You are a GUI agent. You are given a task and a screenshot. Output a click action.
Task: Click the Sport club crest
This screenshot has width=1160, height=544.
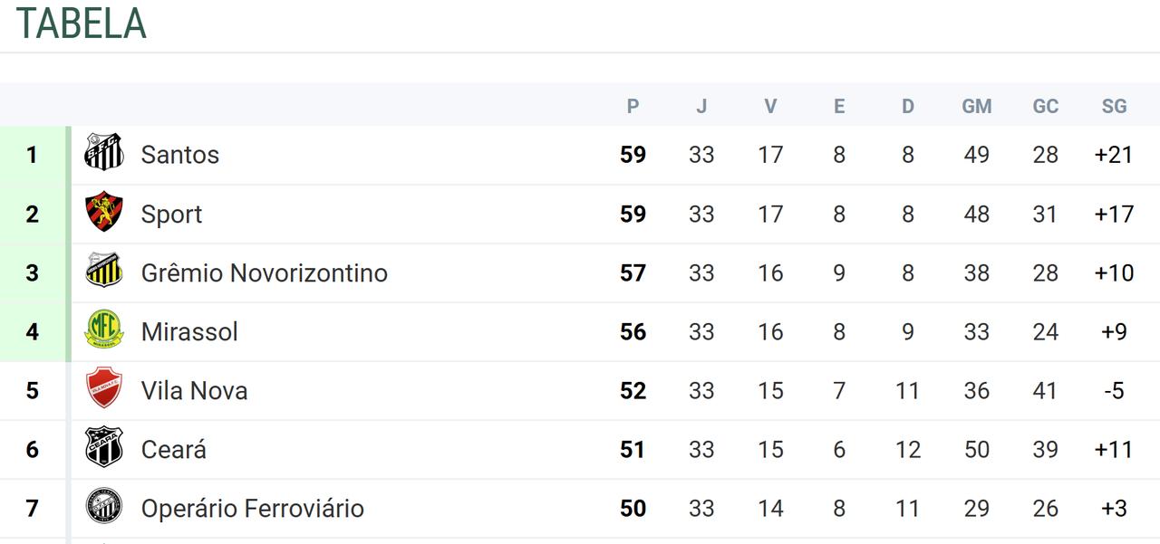coord(104,212)
